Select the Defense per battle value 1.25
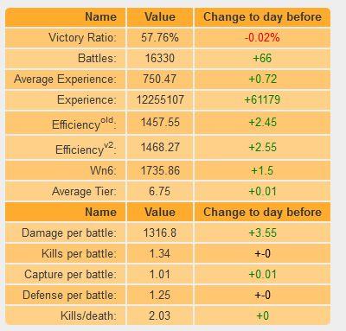The width and height of the screenshot is (346, 331). click(x=160, y=295)
